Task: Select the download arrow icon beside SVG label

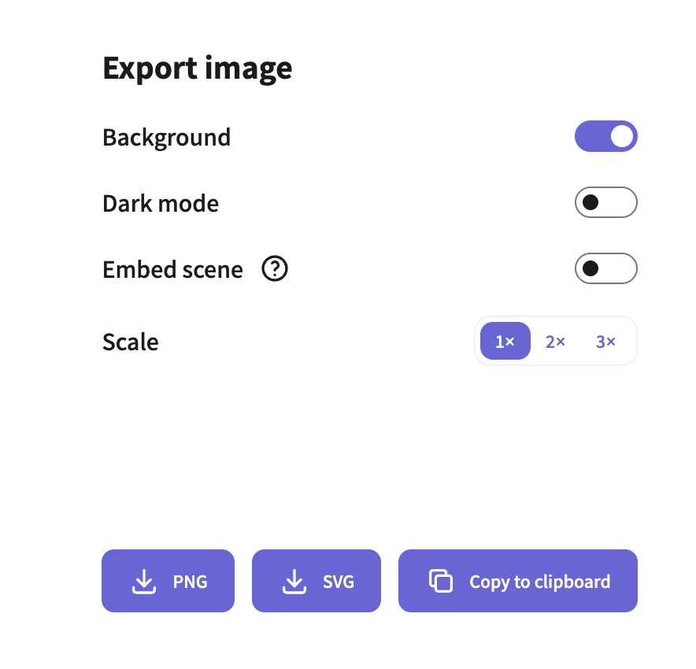Action: (294, 581)
